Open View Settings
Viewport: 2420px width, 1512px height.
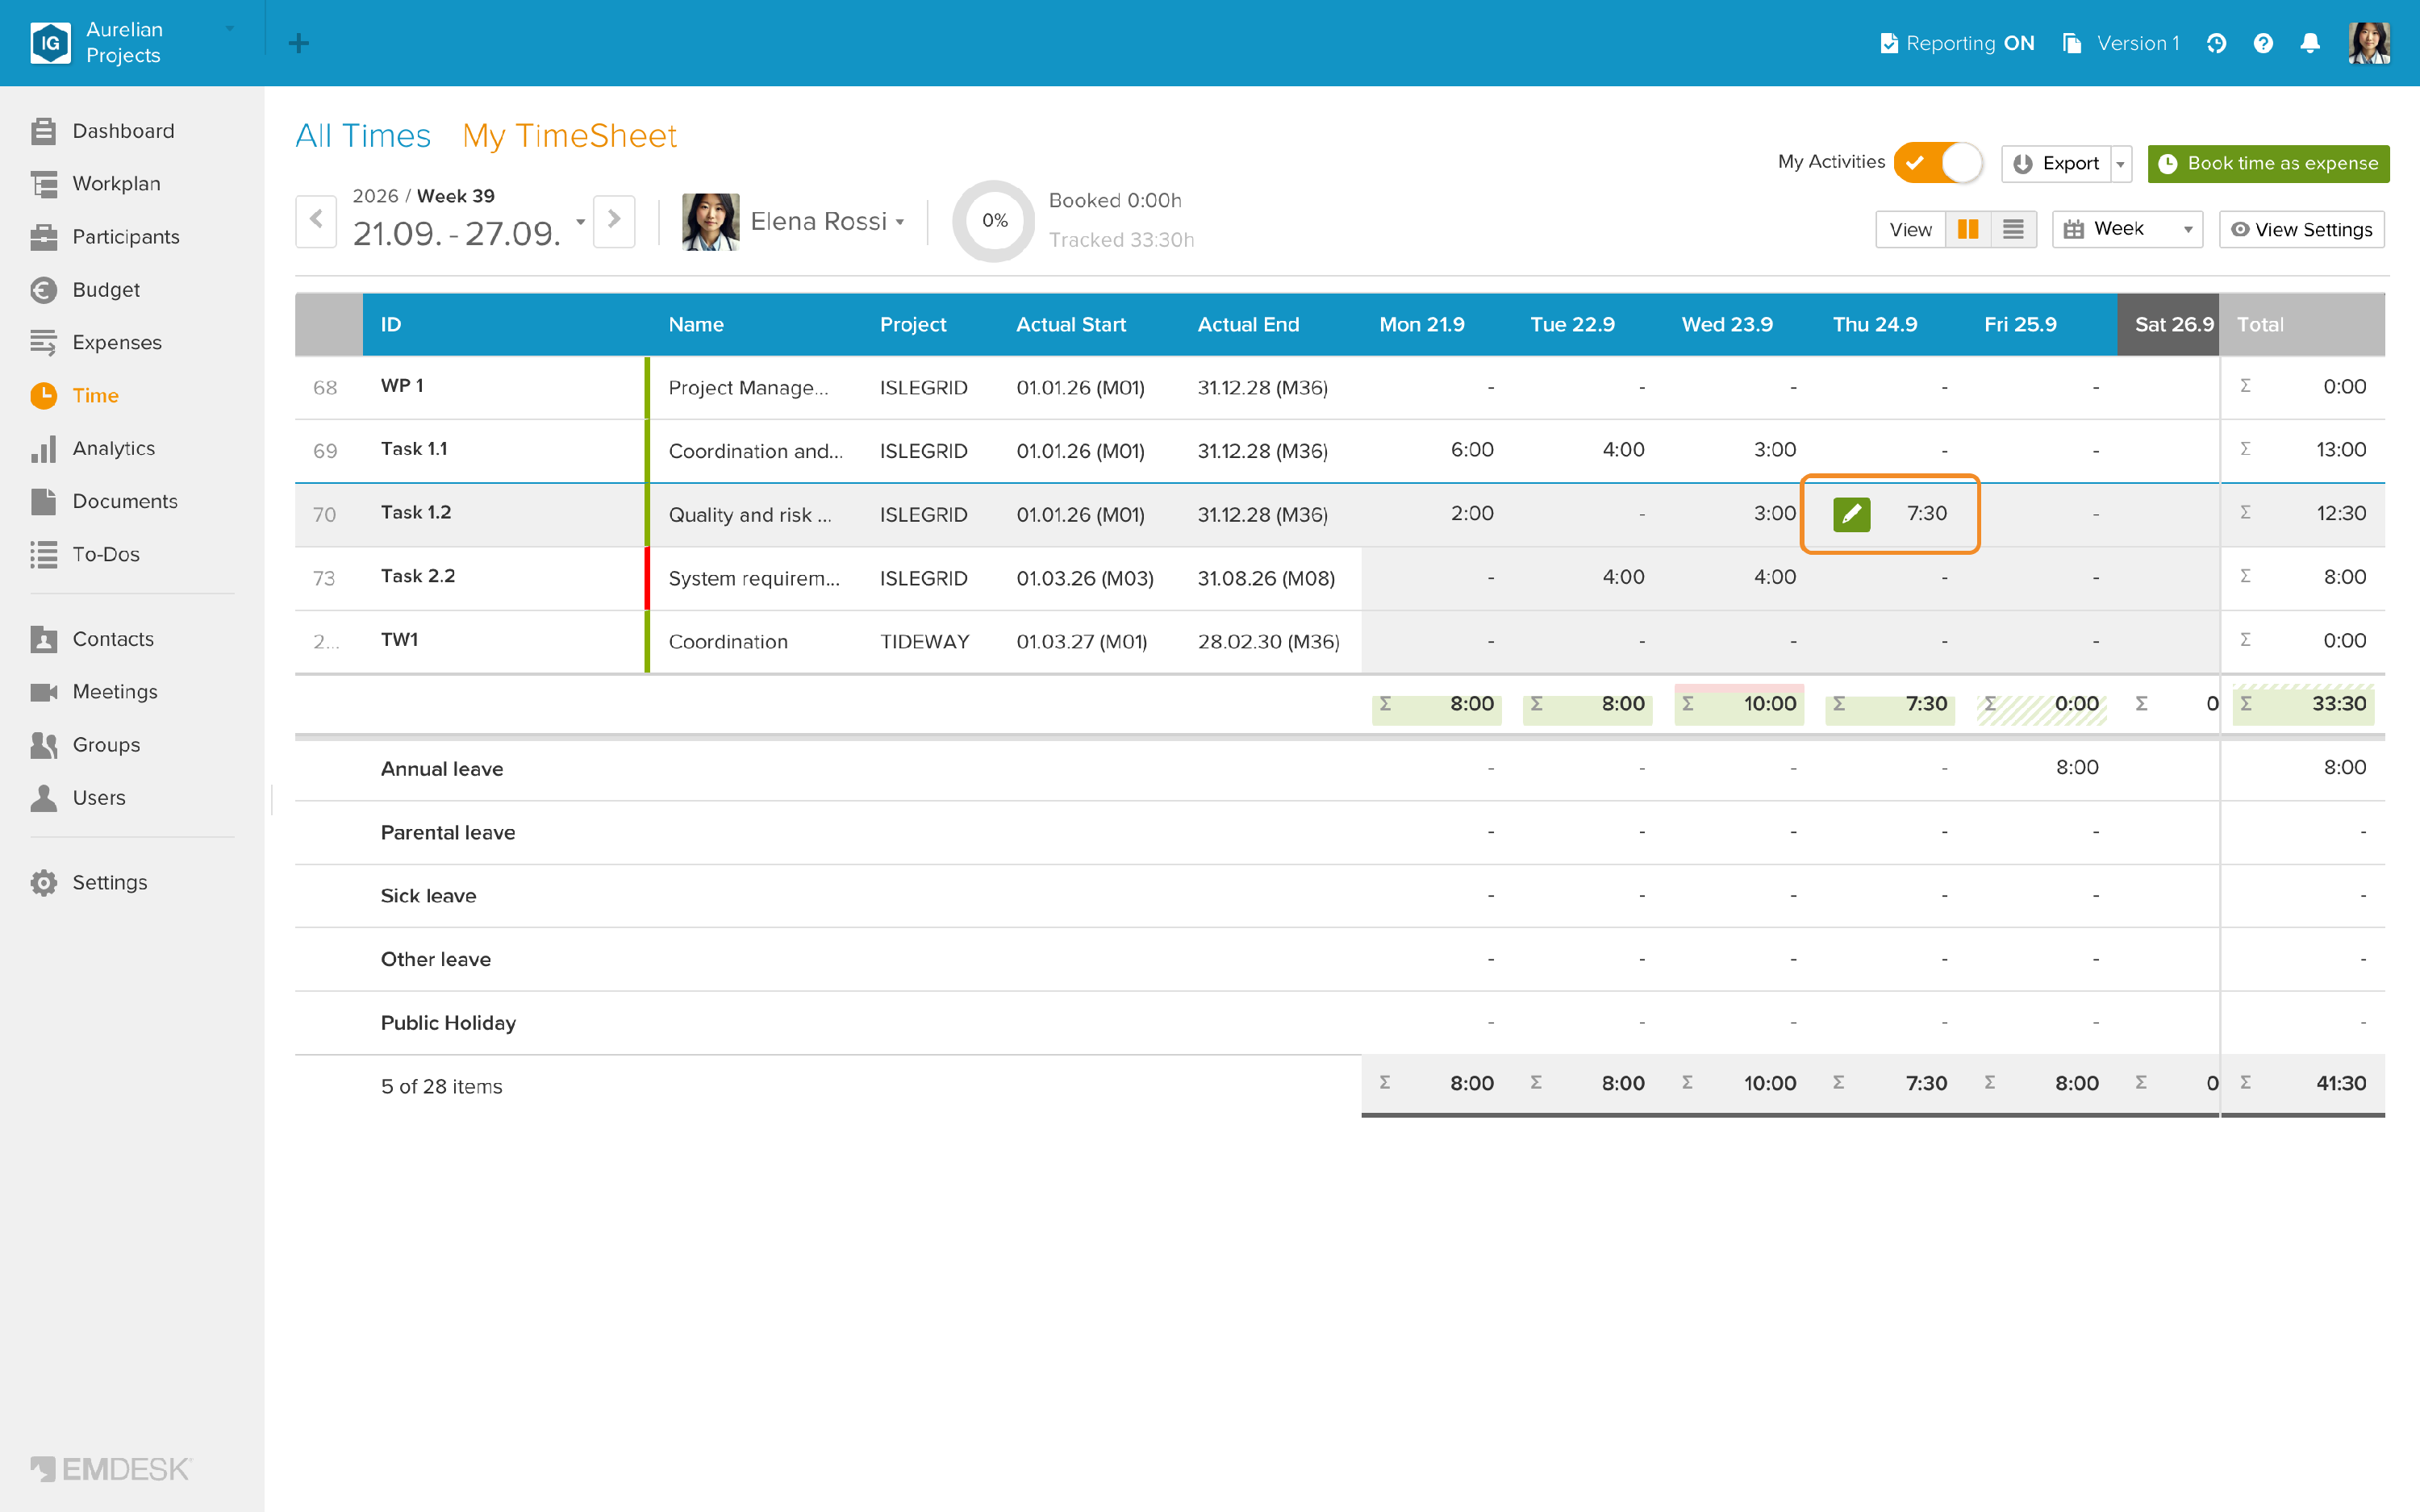pyautogui.click(x=2302, y=230)
